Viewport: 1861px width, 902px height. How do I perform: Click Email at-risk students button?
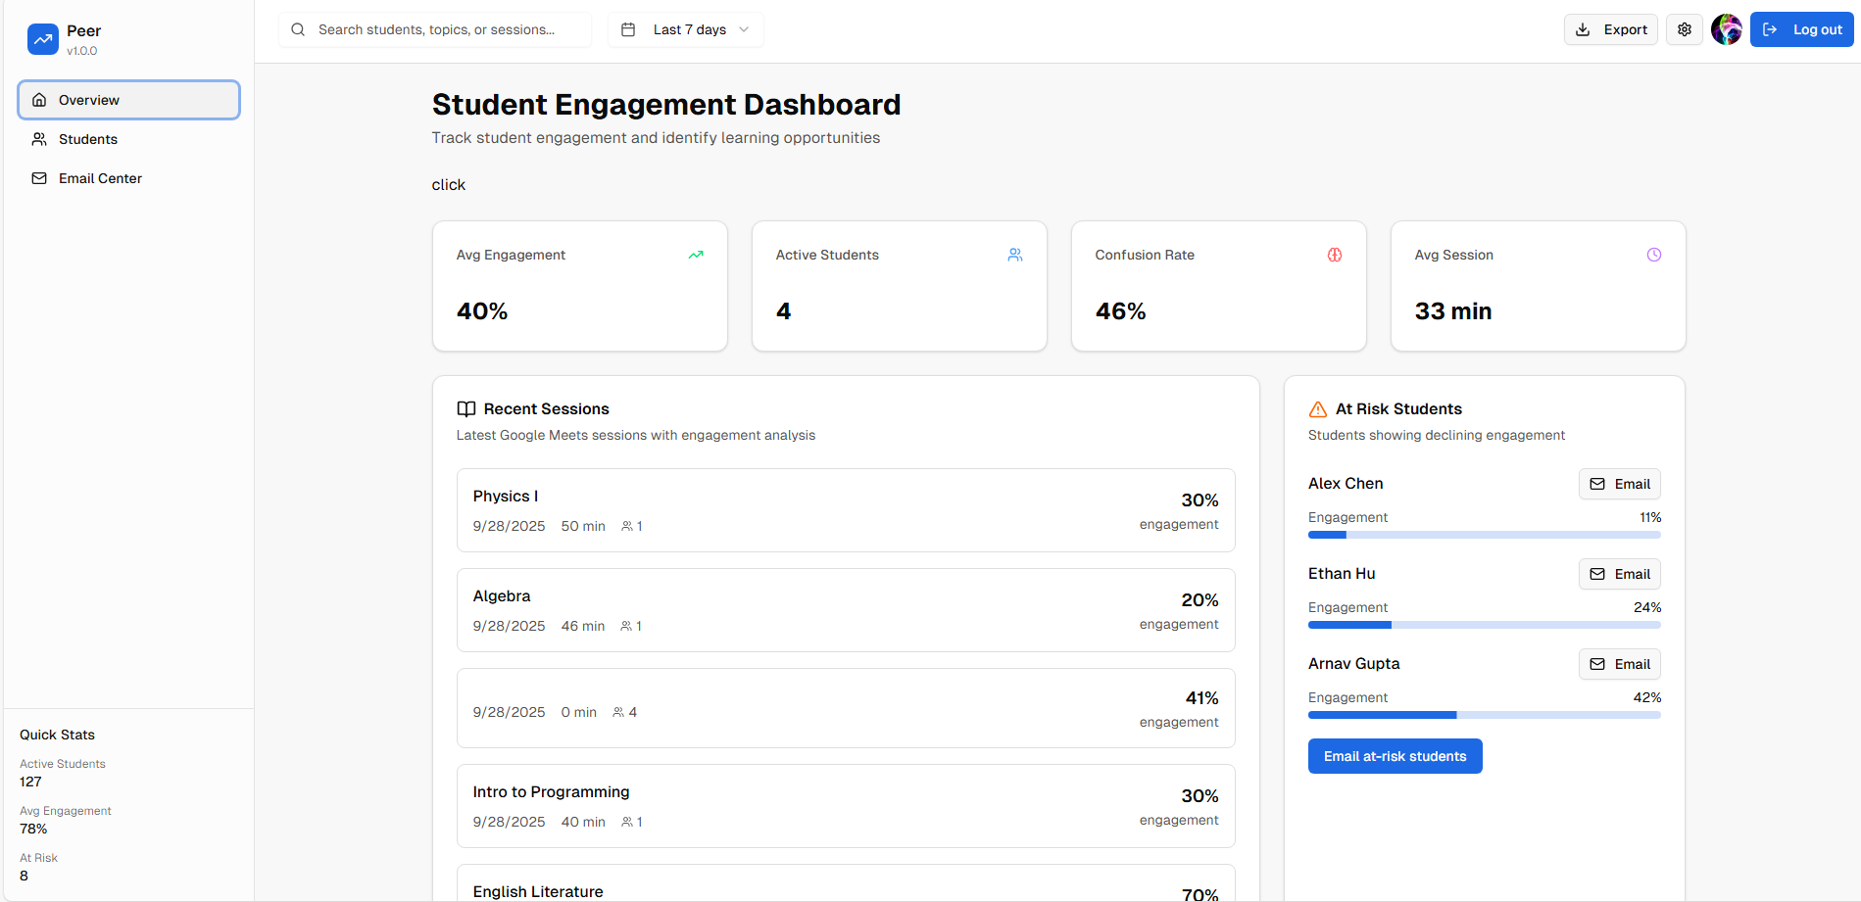(x=1396, y=756)
